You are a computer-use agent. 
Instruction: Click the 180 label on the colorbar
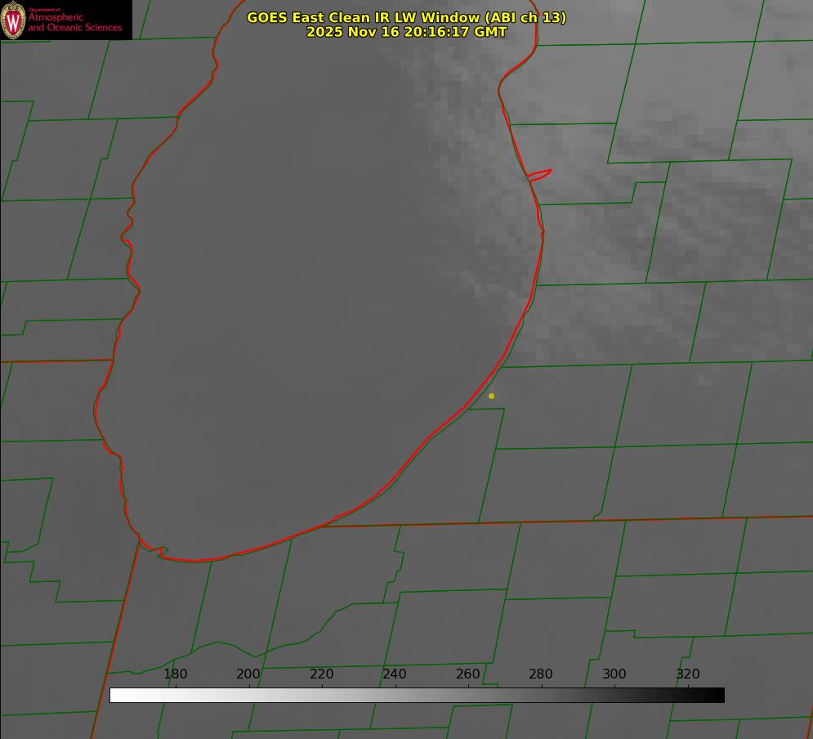pyautogui.click(x=176, y=674)
